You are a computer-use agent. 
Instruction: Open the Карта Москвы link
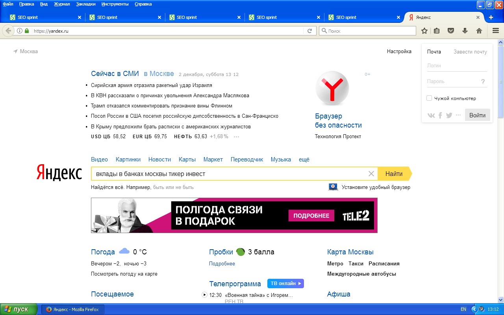(350, 252)
